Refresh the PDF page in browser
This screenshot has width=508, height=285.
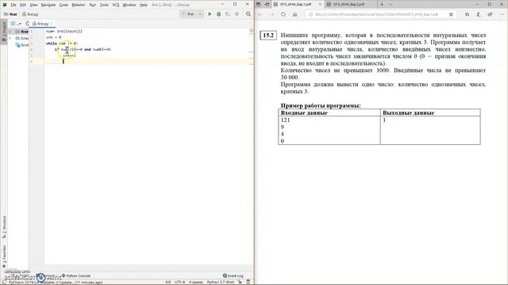[x=283, y=14]
